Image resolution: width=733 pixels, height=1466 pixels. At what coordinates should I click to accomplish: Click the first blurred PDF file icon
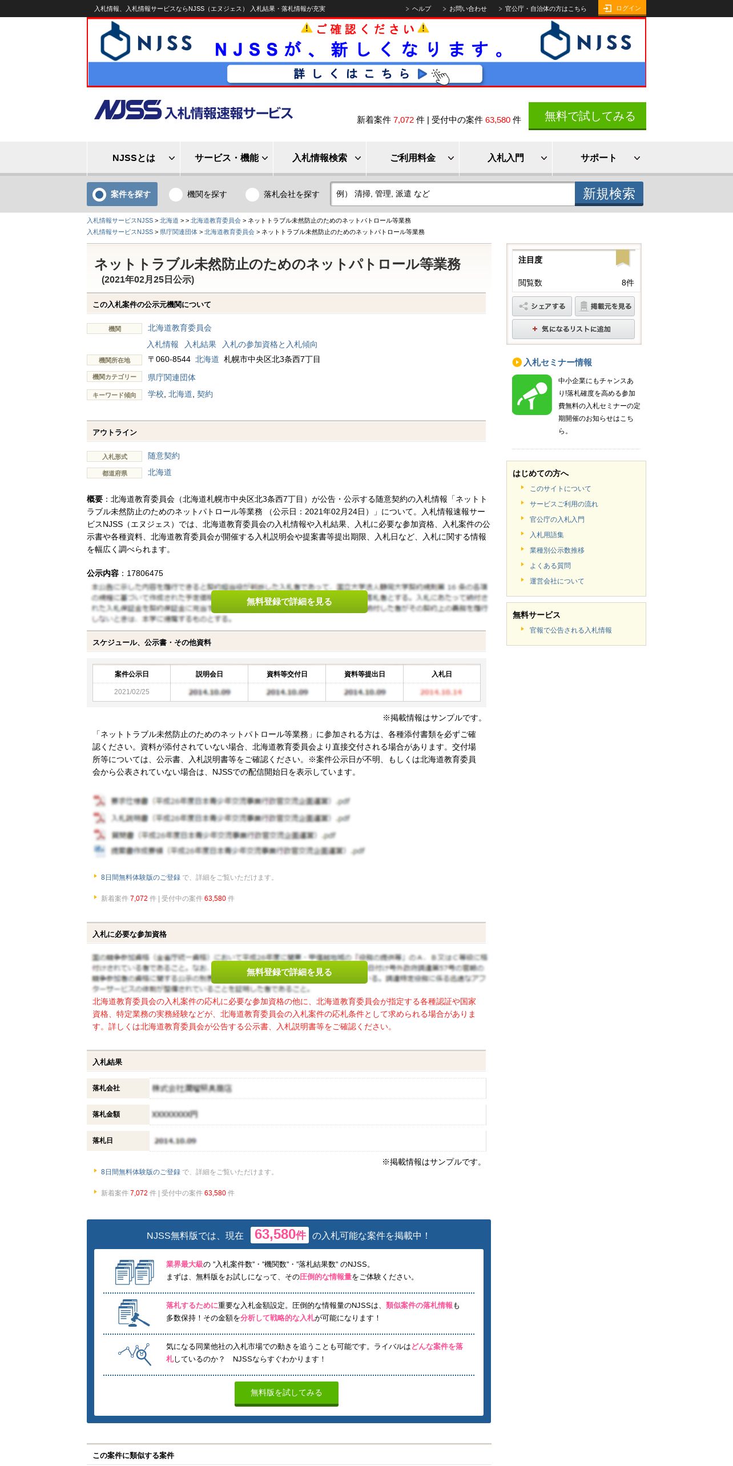pyautogui.click(x=99, y=800)
